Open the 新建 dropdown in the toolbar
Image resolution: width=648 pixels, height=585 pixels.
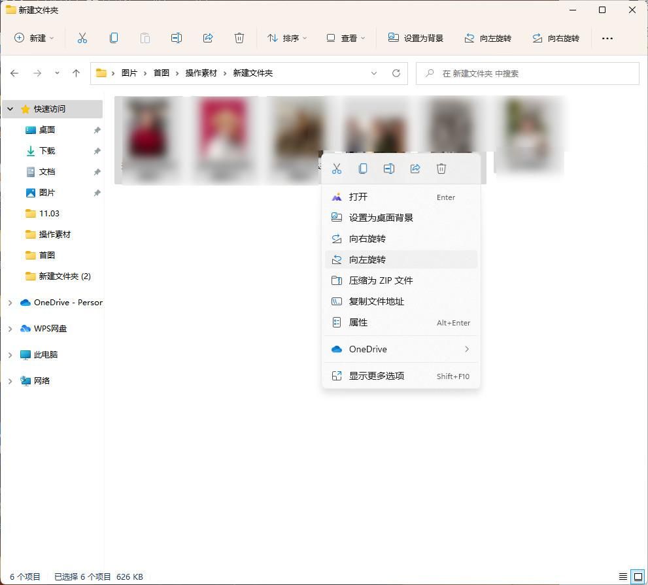35,38
